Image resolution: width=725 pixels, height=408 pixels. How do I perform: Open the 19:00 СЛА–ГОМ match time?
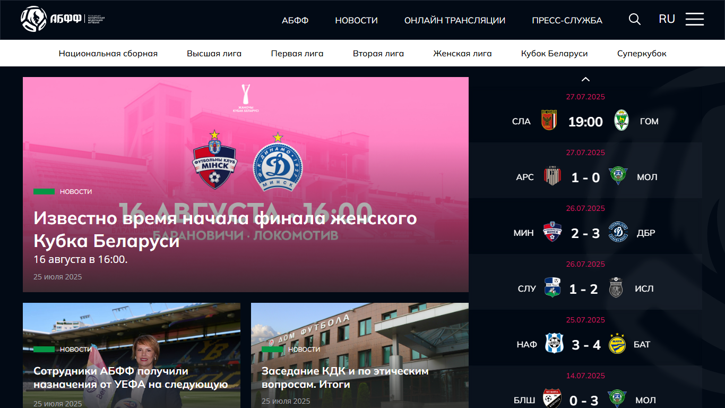pos(585,122)
